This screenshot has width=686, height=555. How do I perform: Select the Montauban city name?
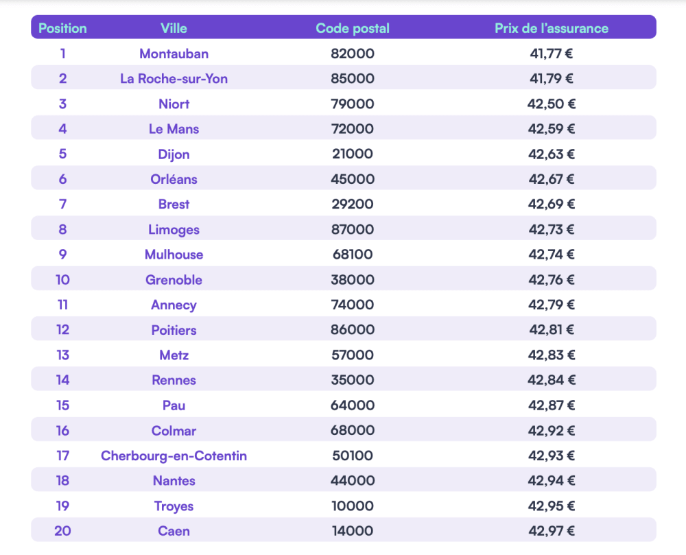(x=174, y=54)
